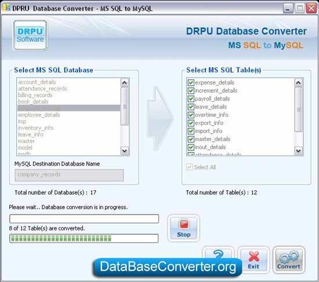Click the app icon in the title bar

click(6, 8)
